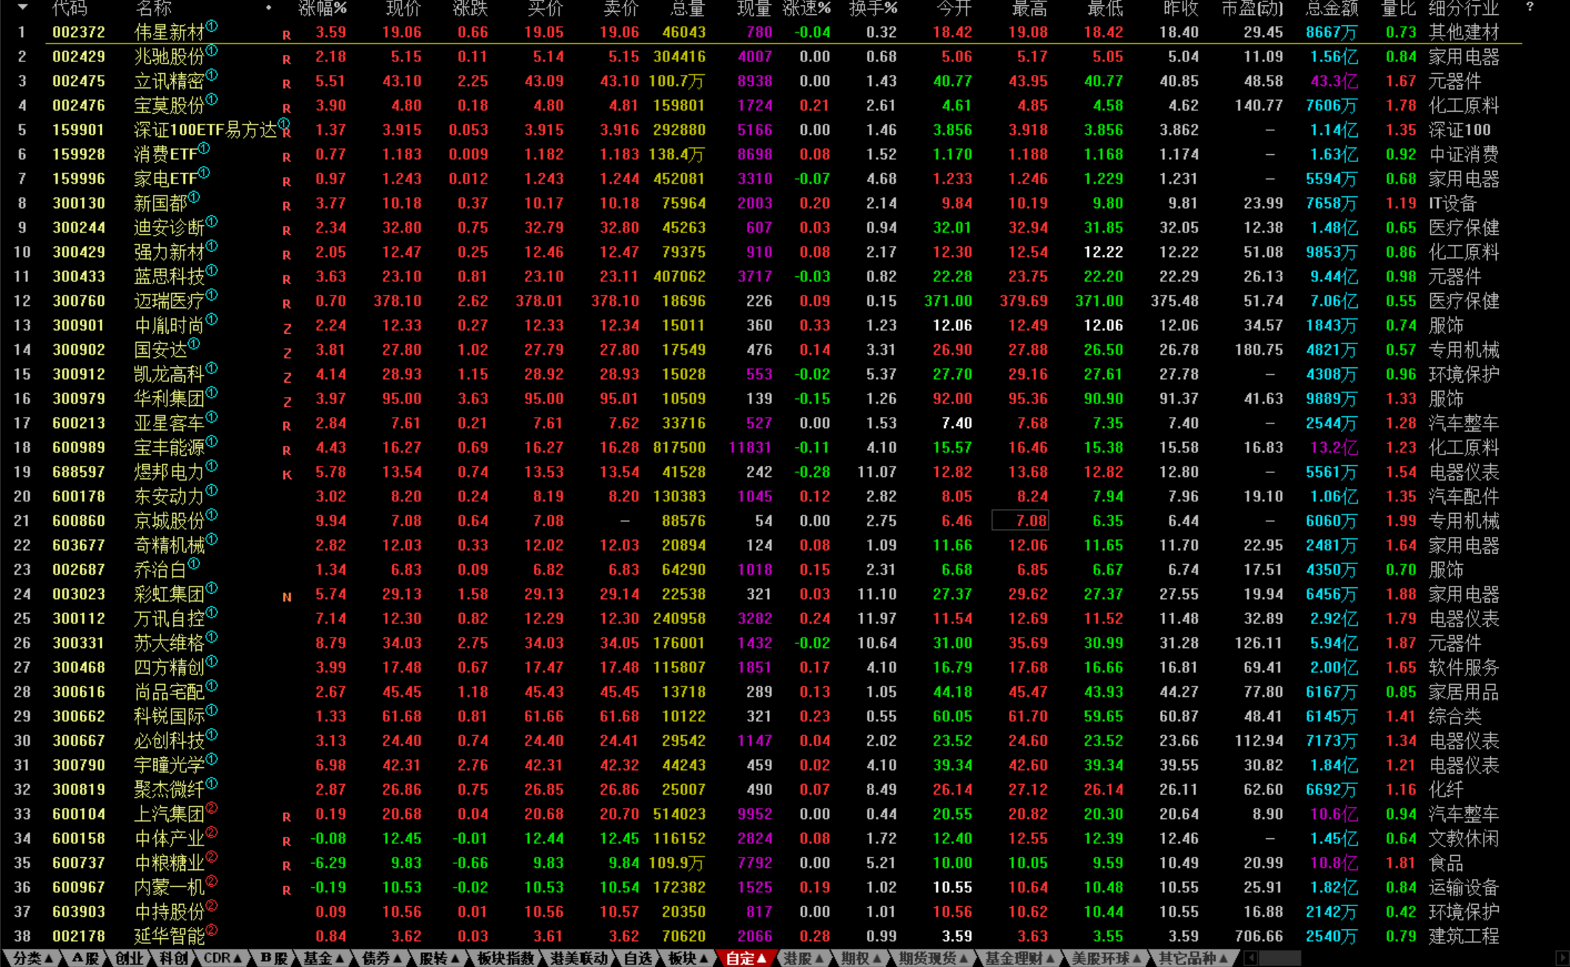Screen dimensions: 1570x967
Task: Click the N flag on 彩虹集团 row
Action: coord(287,598)
